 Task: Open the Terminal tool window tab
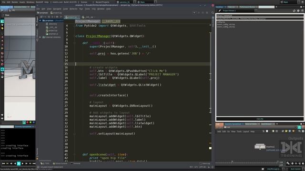(75, 163)
